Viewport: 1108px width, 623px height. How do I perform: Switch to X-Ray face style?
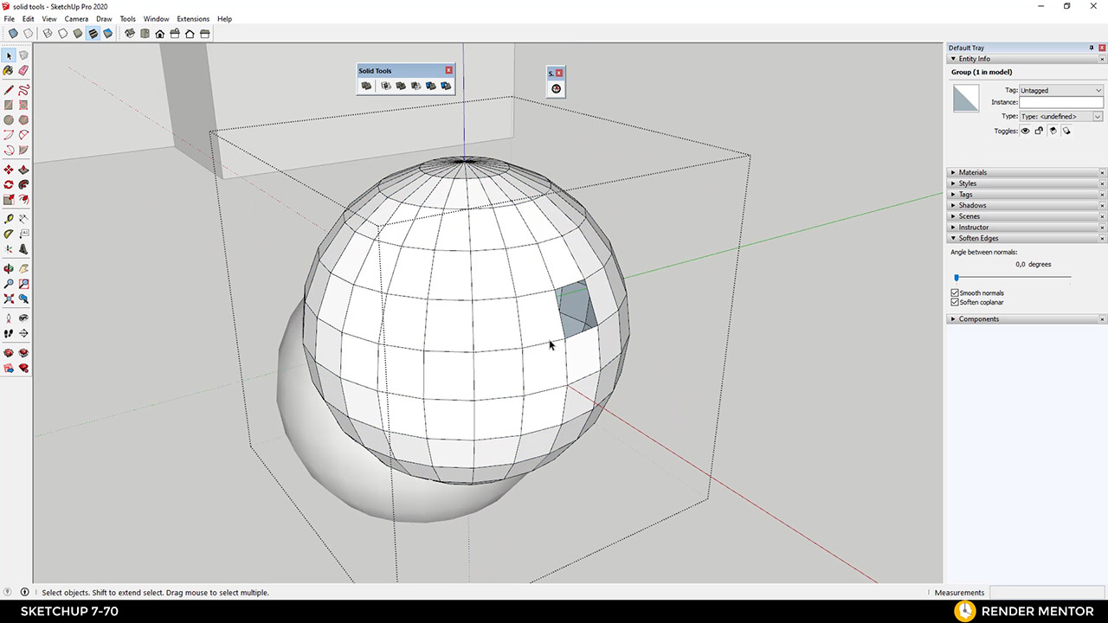coord(13,34)
